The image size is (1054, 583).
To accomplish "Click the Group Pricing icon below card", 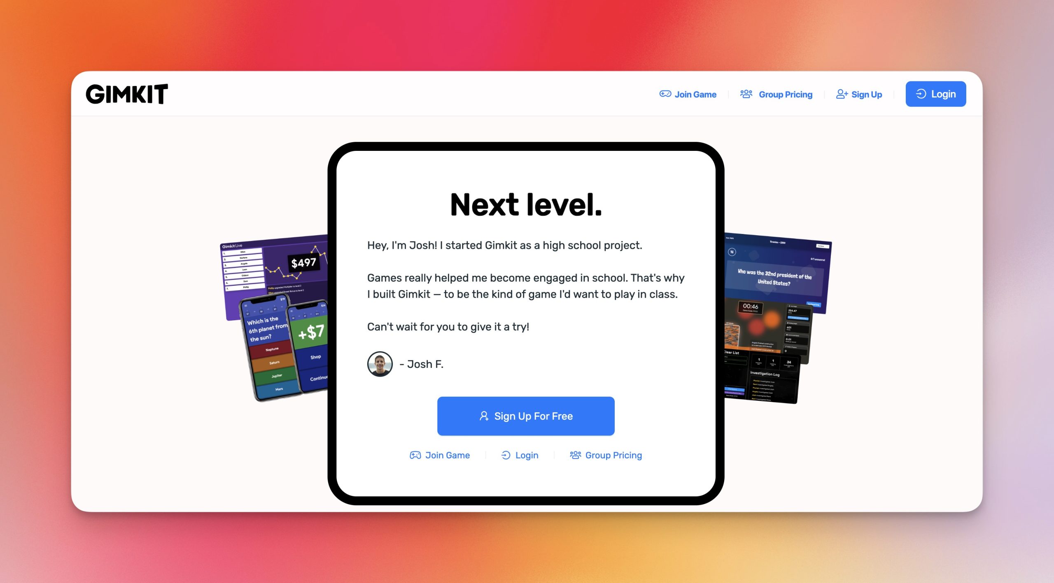I will point(574,454).
